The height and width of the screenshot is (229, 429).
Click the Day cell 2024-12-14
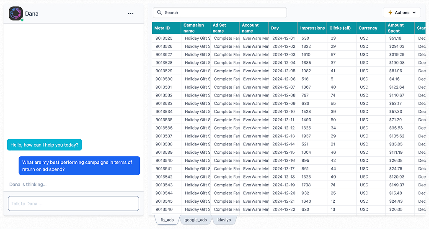tap(283, 144)
